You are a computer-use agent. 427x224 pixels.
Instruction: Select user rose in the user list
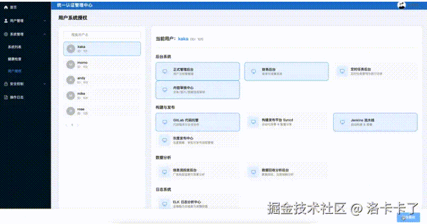coord(102,111)
